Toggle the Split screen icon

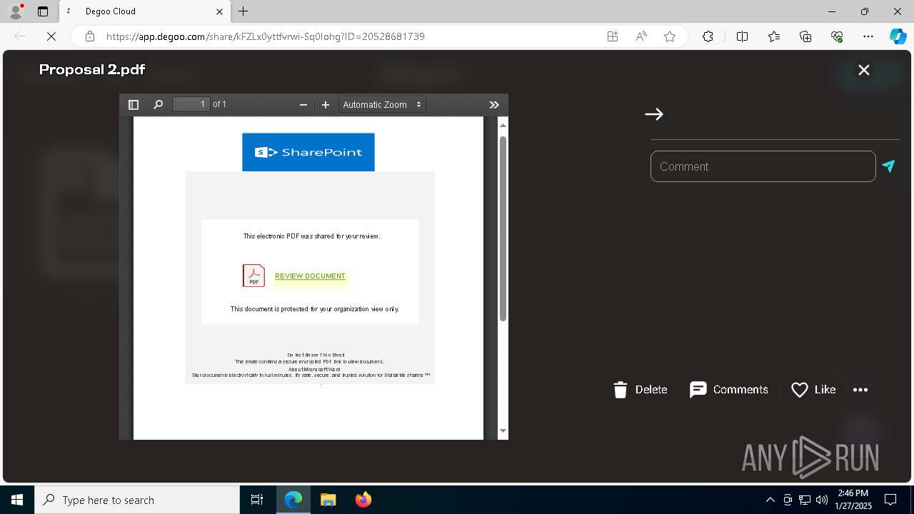[742, 36]
